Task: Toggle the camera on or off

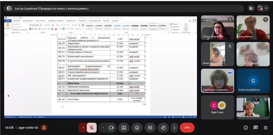Action: [111, 128]
